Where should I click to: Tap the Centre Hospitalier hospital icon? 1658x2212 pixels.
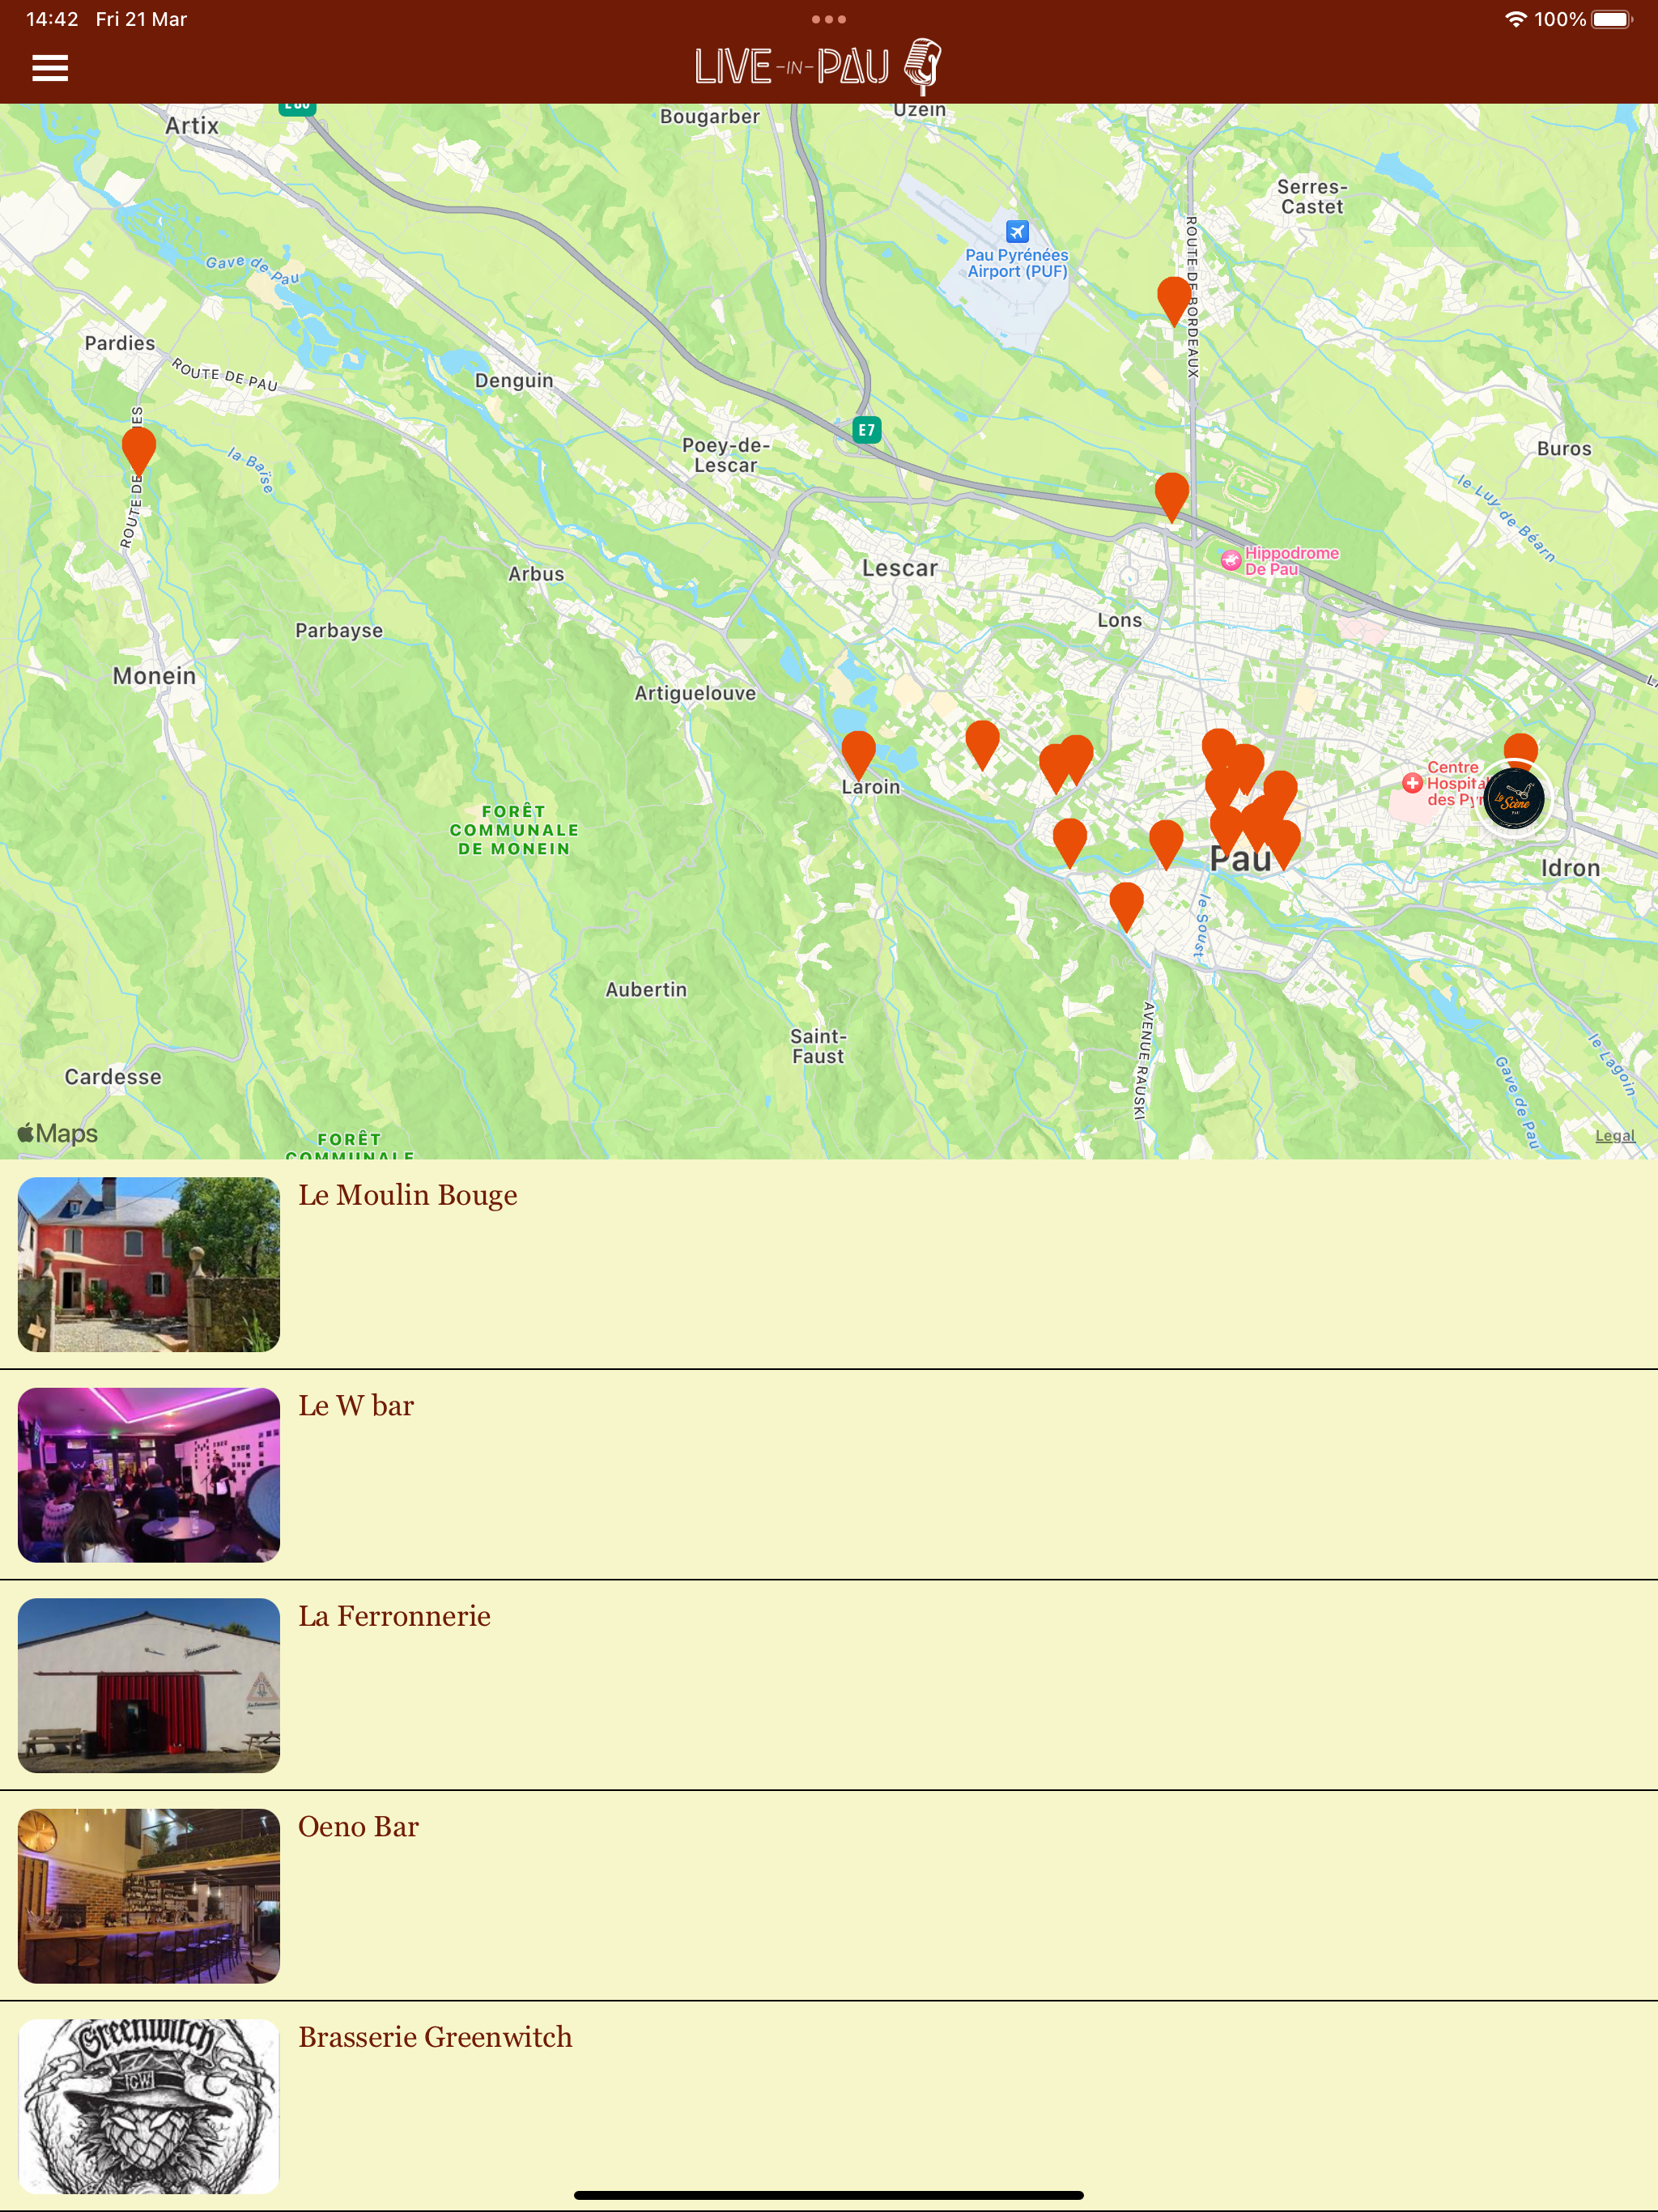1412,783
